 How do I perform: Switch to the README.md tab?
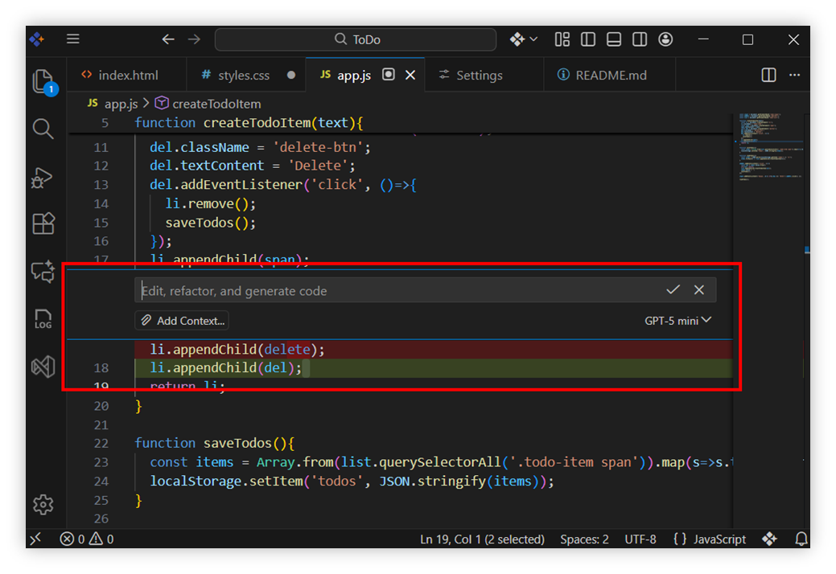(x=611, y=75)
